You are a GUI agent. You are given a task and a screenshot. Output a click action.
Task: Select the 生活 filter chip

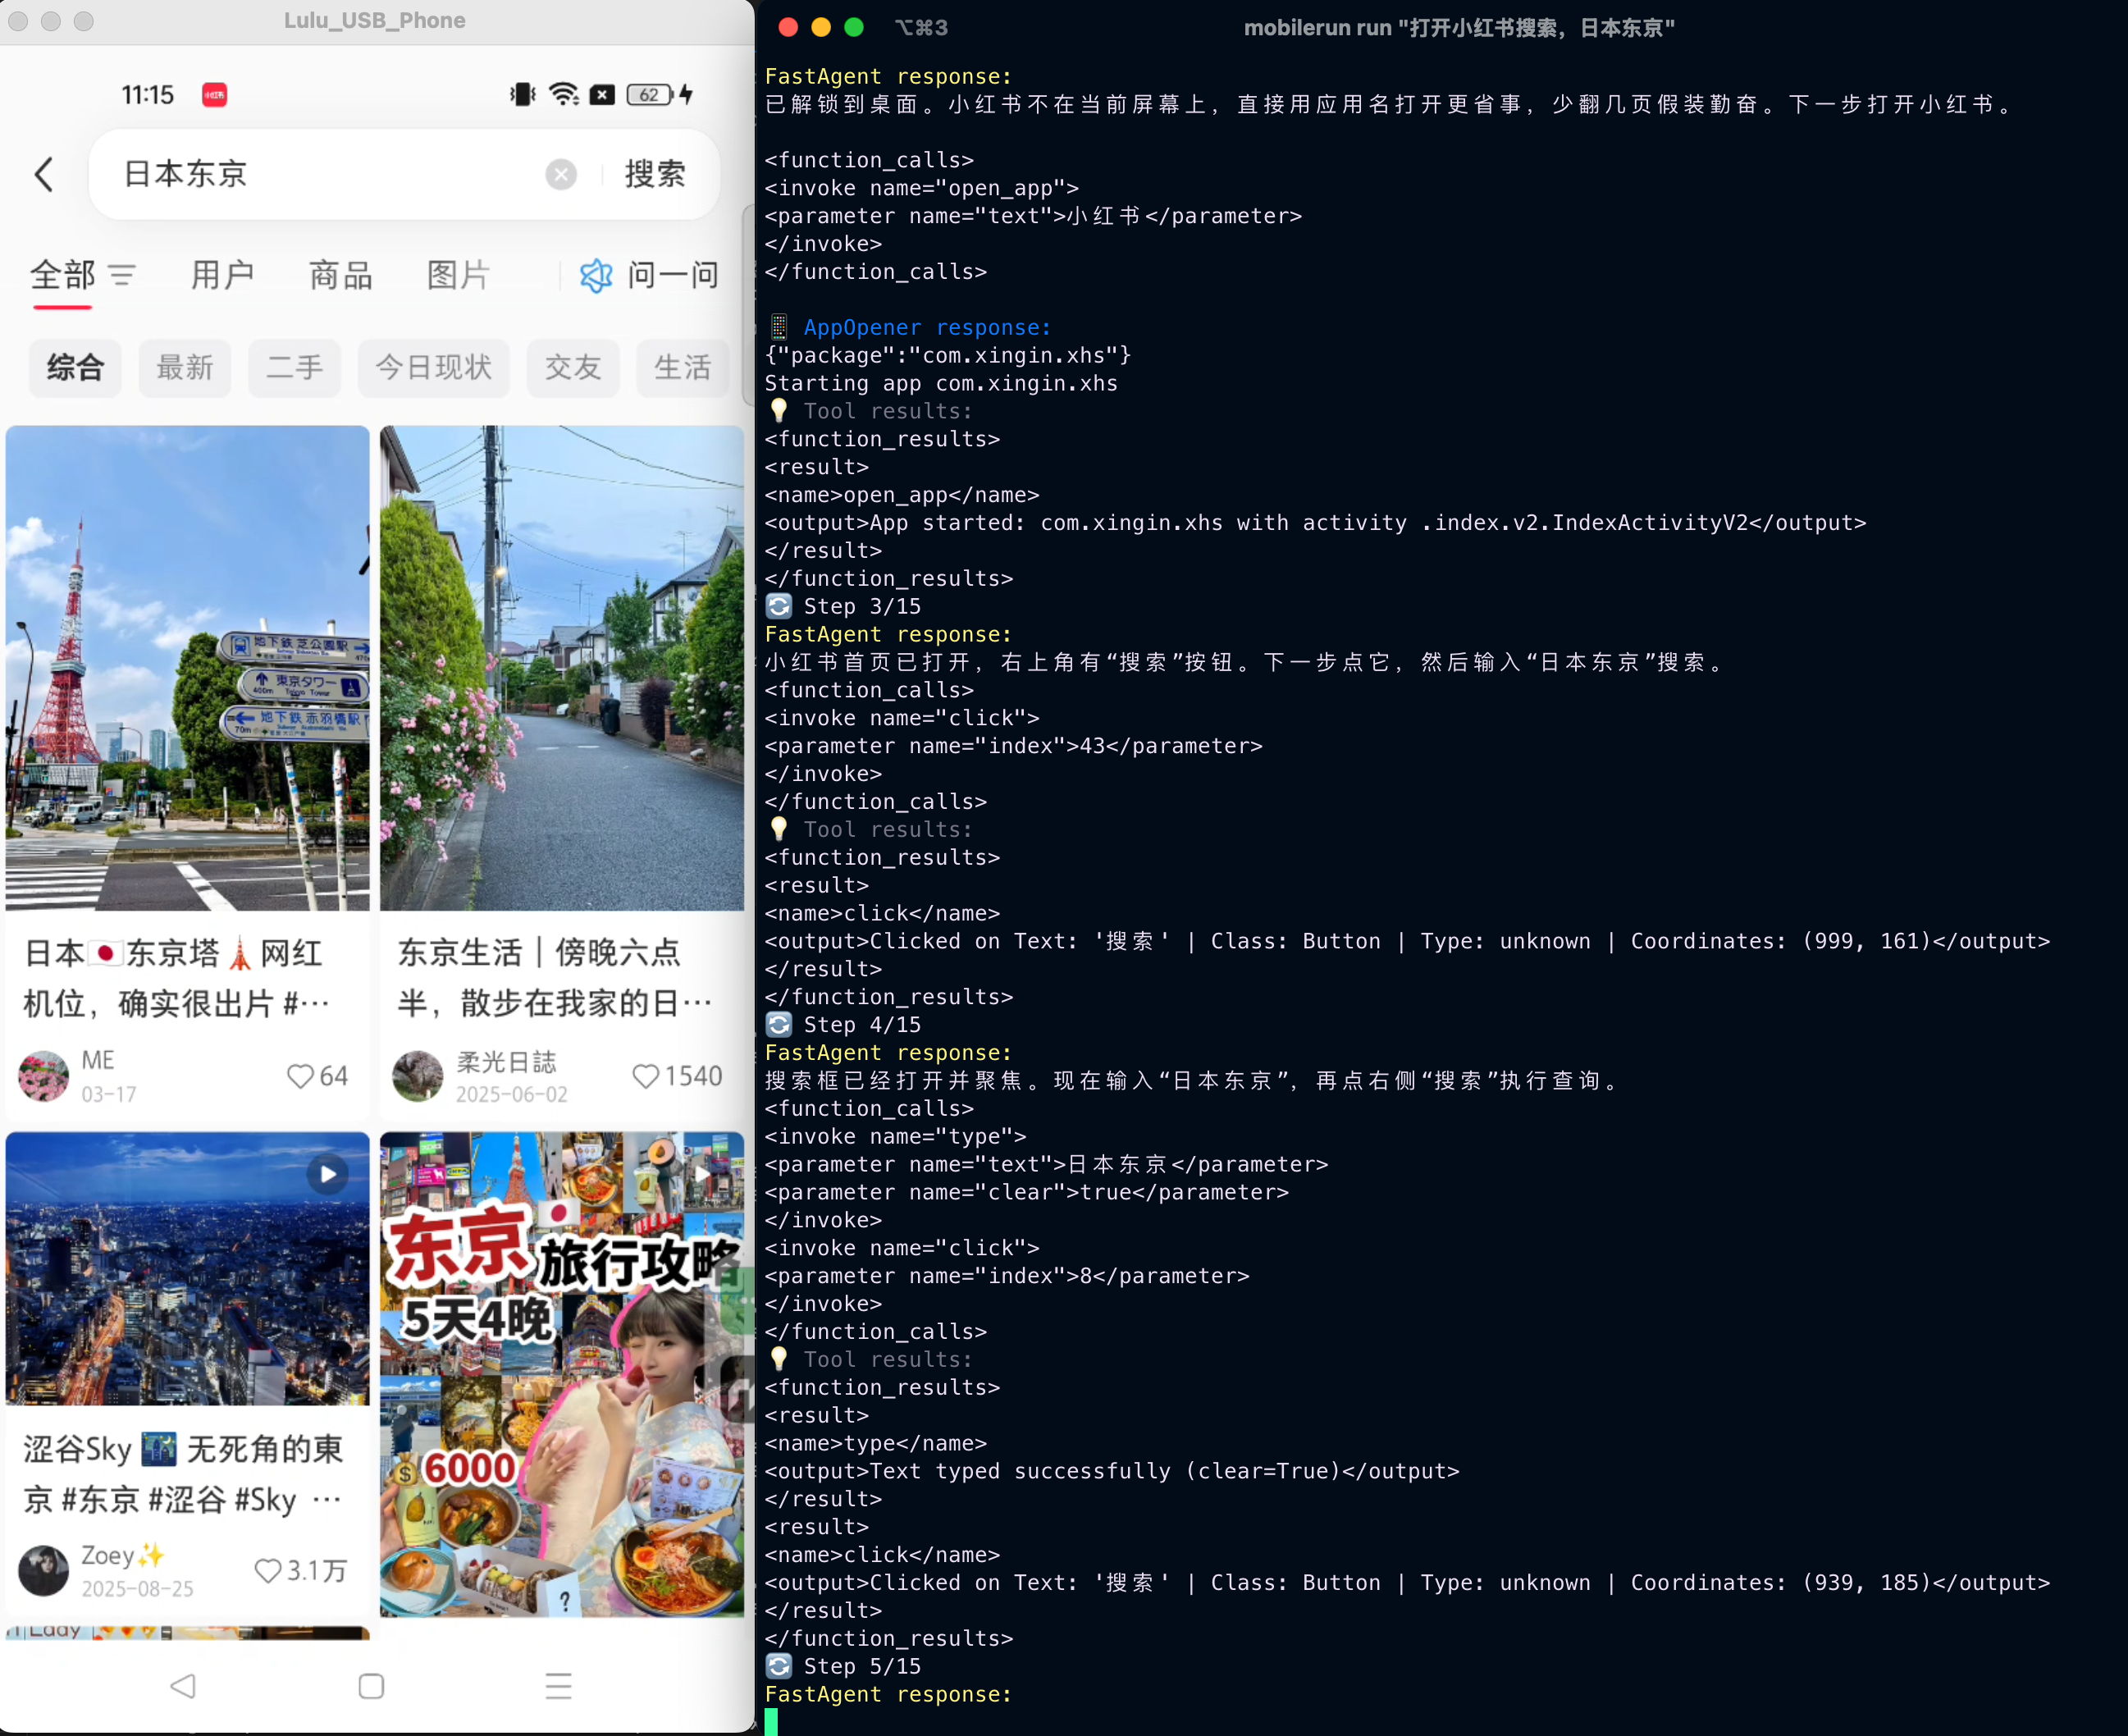click(682, 368)
